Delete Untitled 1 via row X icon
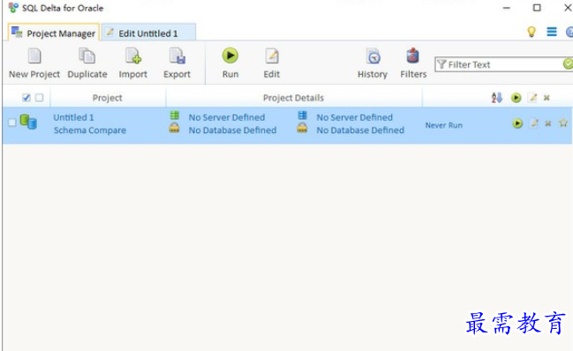This screenshot has height=351, width=573. (547, 123)
